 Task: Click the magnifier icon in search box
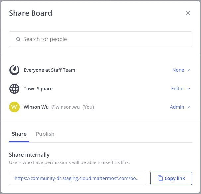18,39
